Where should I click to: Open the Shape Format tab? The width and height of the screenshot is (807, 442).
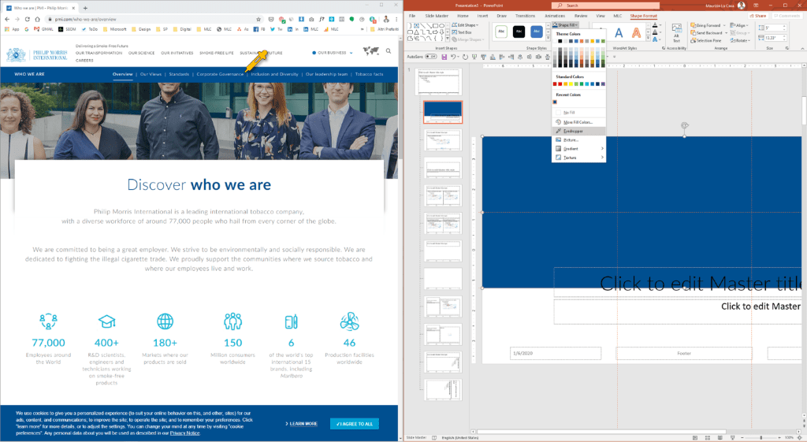(x=643, y=16)
